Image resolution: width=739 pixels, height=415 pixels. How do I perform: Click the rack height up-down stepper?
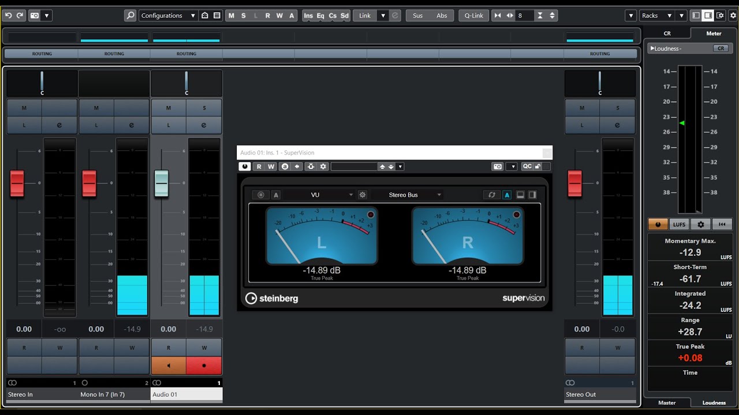pyautogui.click(x=553, y=16)
